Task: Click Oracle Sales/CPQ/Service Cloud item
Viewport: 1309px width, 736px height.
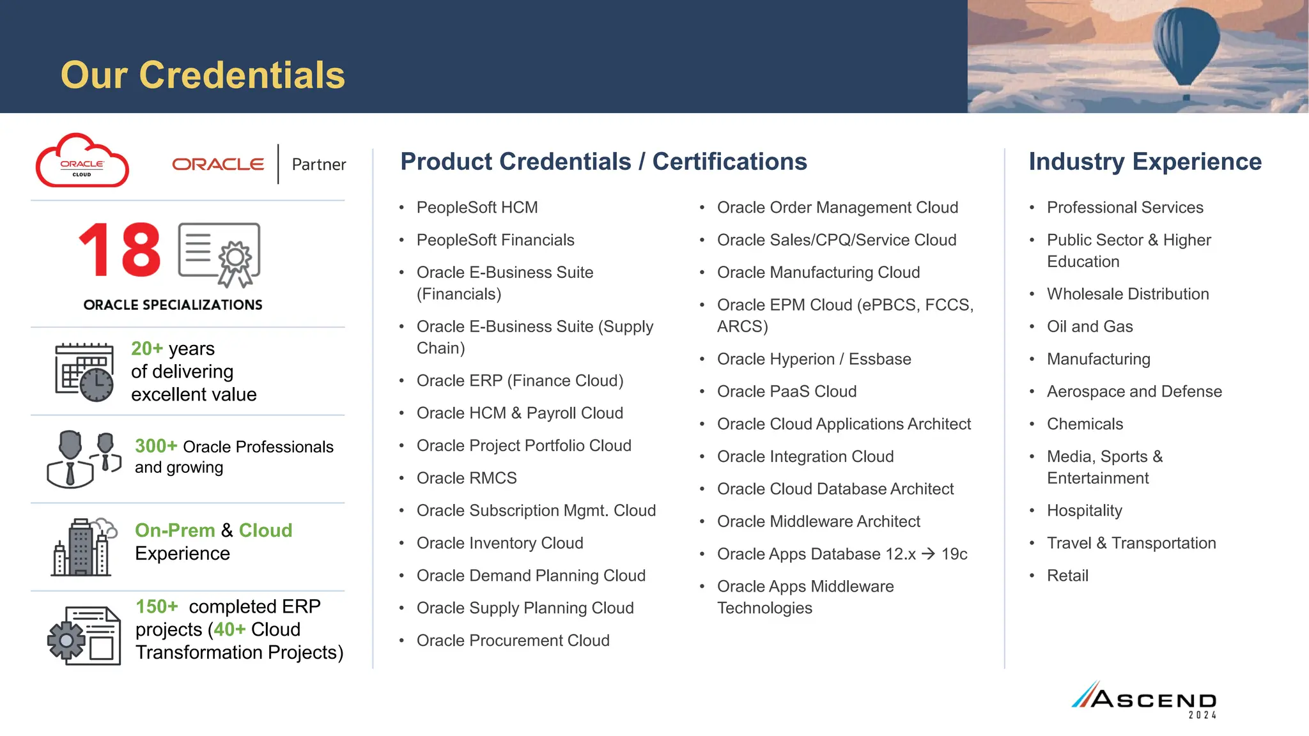Action: tap(837, 240)
